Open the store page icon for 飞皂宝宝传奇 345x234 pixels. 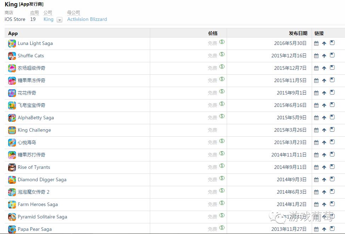(x=332, y=105)
